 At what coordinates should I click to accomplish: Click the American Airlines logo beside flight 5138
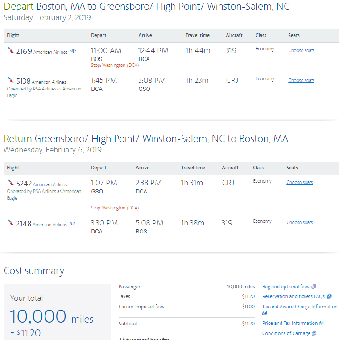11,81
